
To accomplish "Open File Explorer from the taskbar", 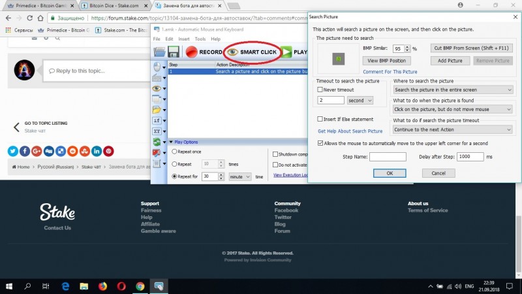I will pos(84,286).
